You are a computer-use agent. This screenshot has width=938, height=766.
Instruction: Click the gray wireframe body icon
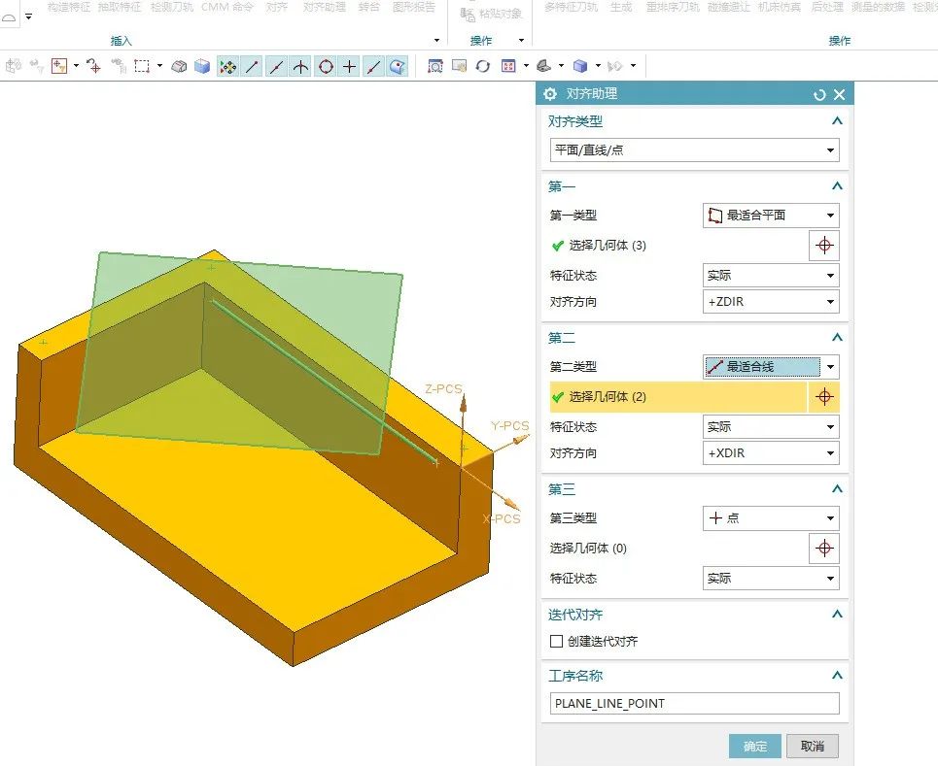(x=179, y=66)
